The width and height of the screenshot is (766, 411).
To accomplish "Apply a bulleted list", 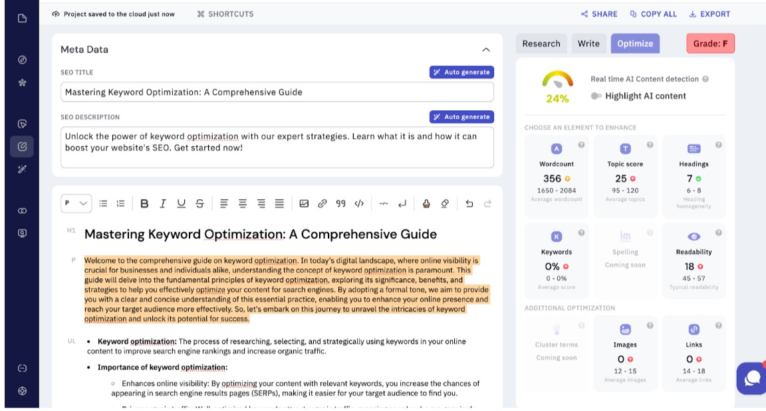I will pos(103,205).
